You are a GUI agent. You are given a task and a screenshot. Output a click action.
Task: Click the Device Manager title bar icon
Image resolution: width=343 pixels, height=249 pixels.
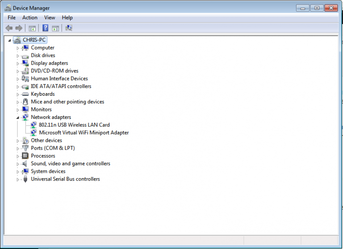[x=8, y=8]
